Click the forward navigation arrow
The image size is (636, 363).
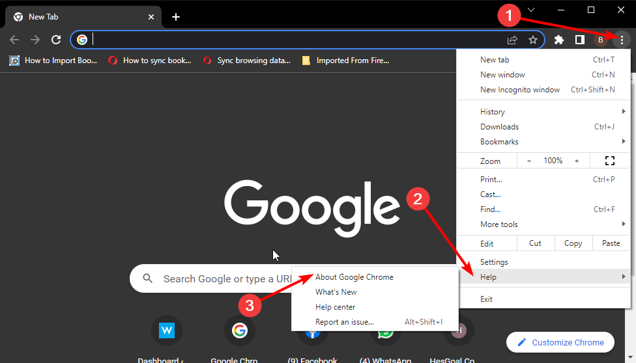35,40
